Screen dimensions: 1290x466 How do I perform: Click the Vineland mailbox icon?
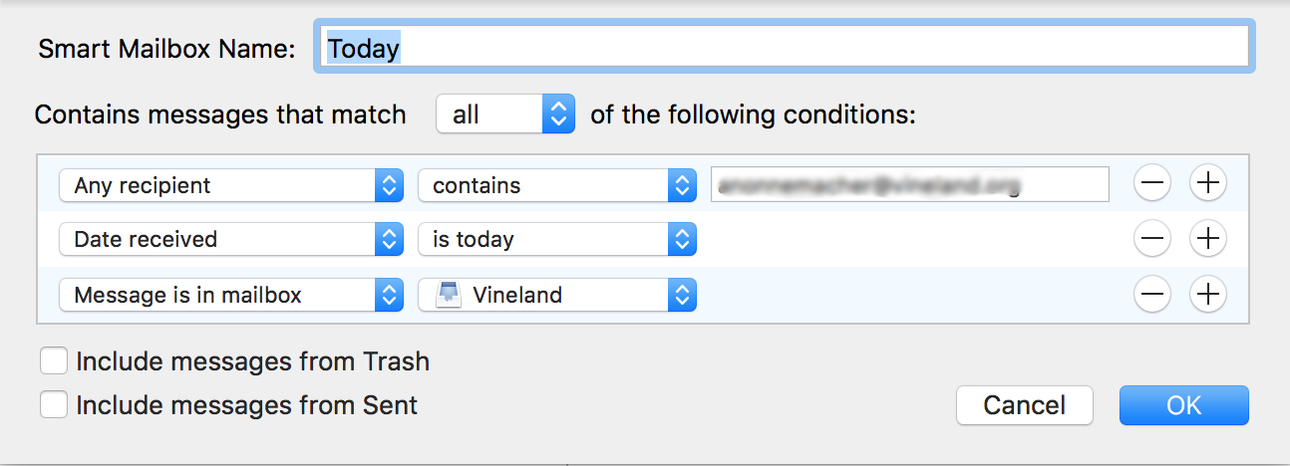click(x=448, y=295)
